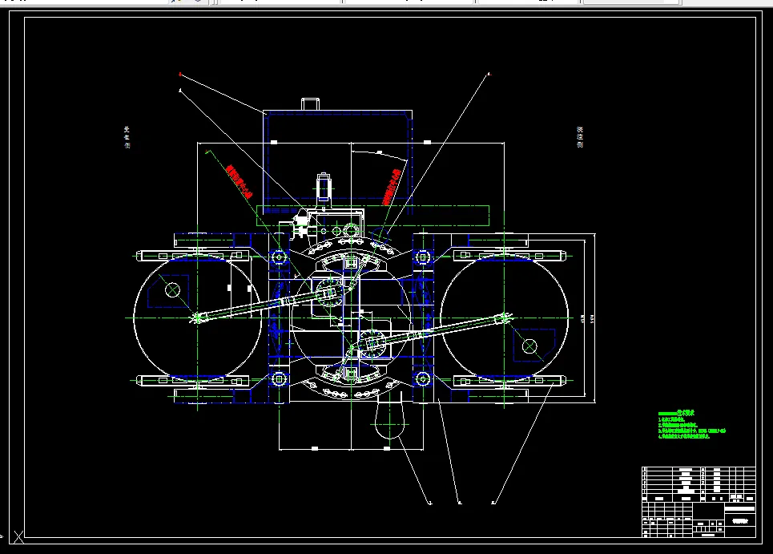Select the small circle inside the left wheel
773x554 pixels.
point(172,290)
